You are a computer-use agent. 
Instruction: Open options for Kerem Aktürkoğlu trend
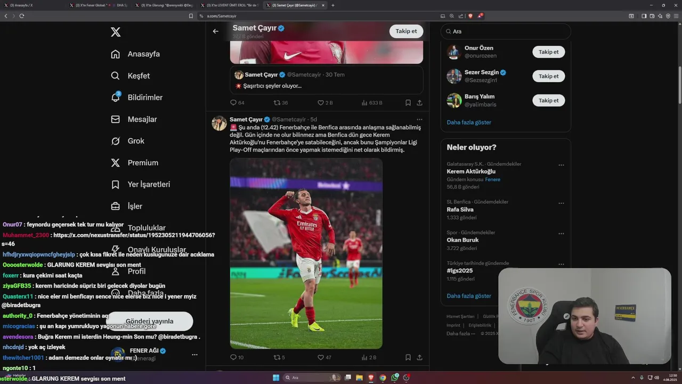pyautogui.click(x=561, y=165)
